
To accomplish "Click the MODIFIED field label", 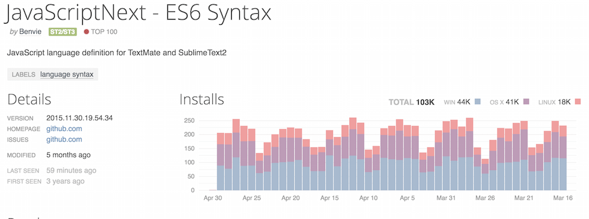I will pos(21,155).
